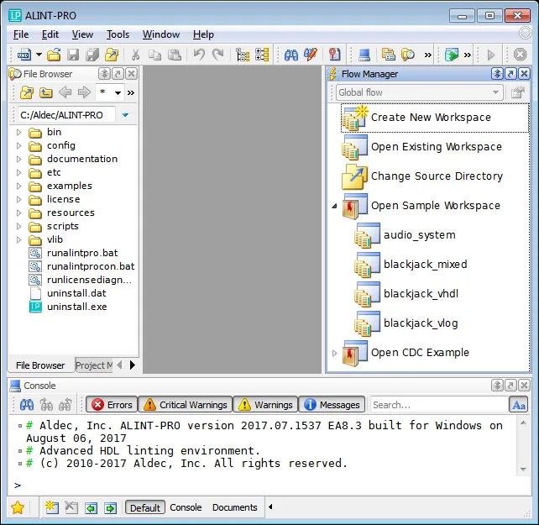Select uninstall.exe file
Screen dimensions: 539x525
tap(76, 307)
